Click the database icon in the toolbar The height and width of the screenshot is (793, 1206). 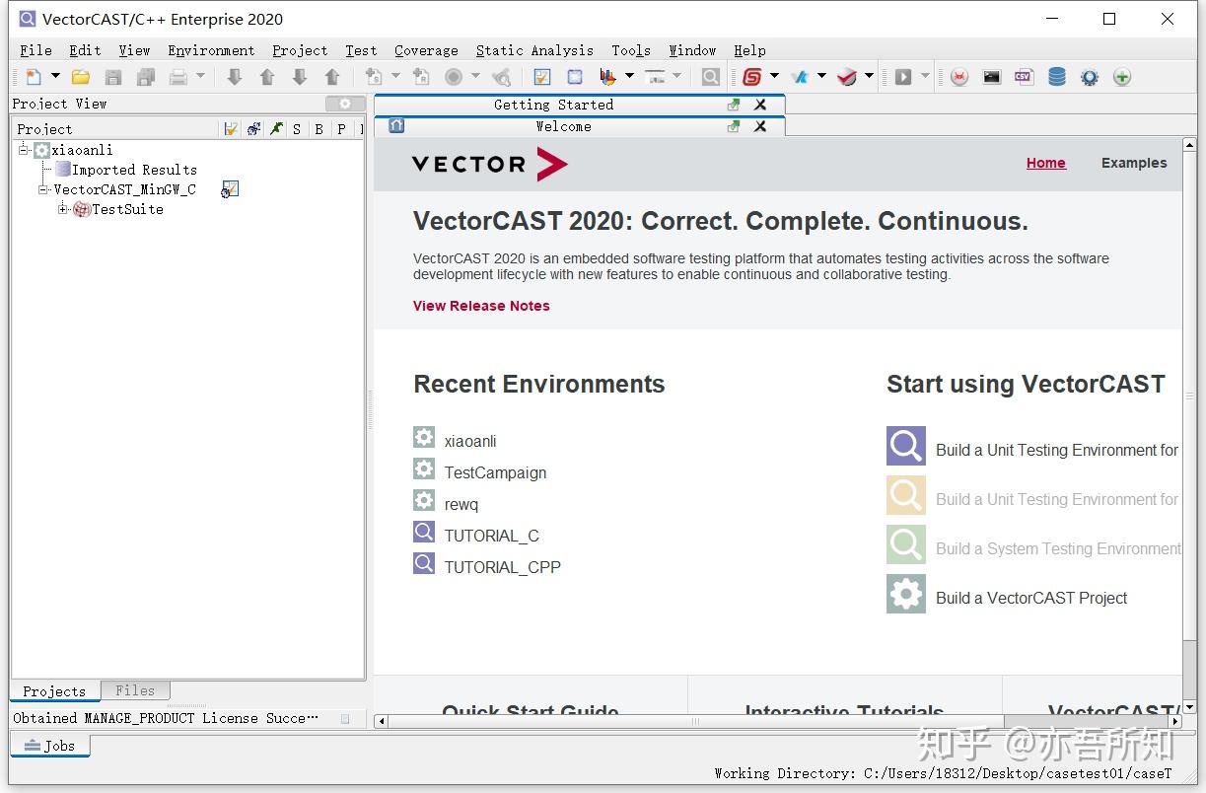(x=1056, y=76)
